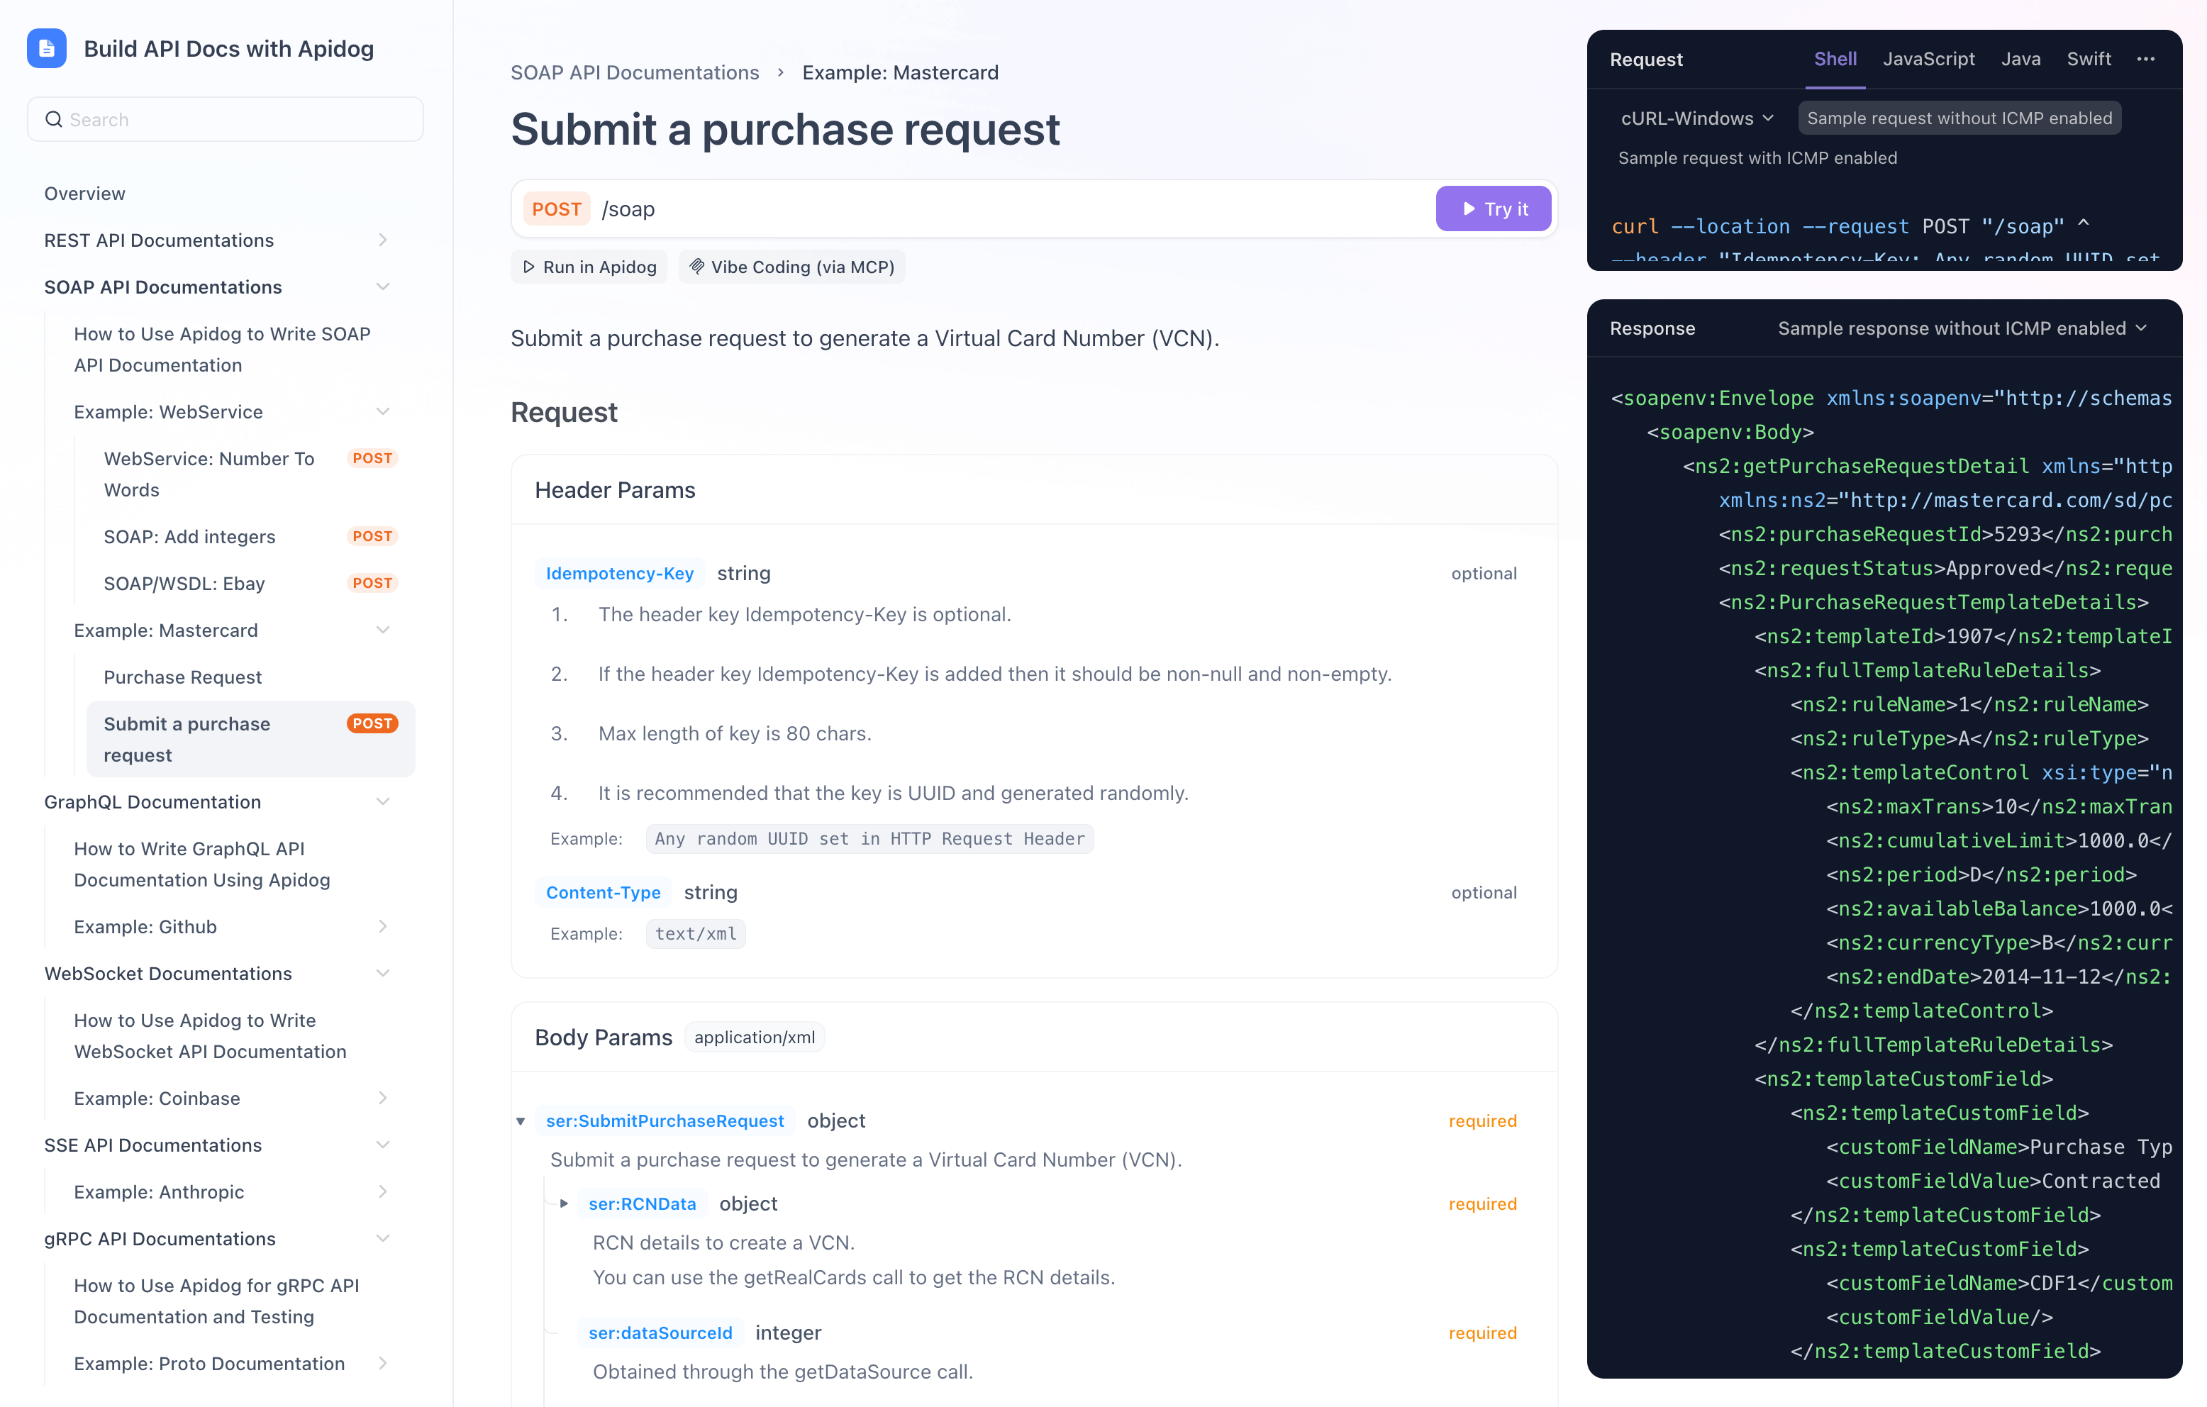Click the POST badge on Submit a purchase request
The width and height of the screenshot is (2207, 1407).
tap(372, 723)
